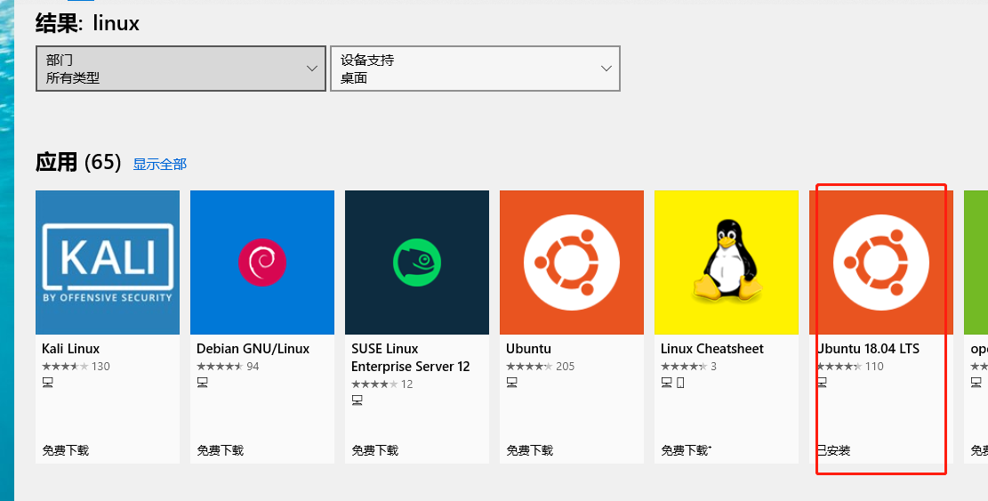Screen dimensions: 988x501
Task: Open the Ubuntu 18.04 LTS logo tile
Action: pyautogui.click(x=881, y=263)
